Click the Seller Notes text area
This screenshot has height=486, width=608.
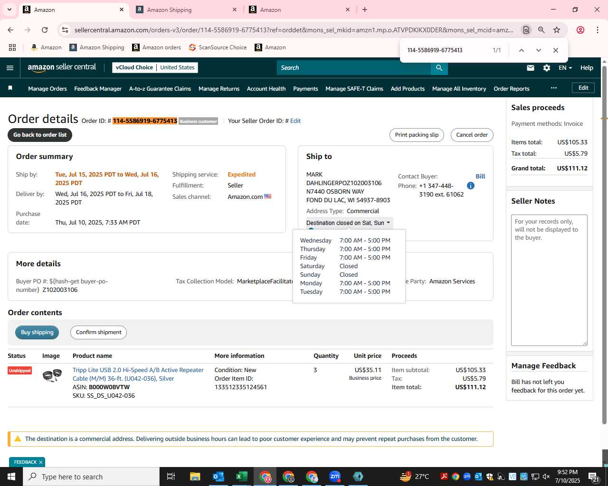click(549, 280)
